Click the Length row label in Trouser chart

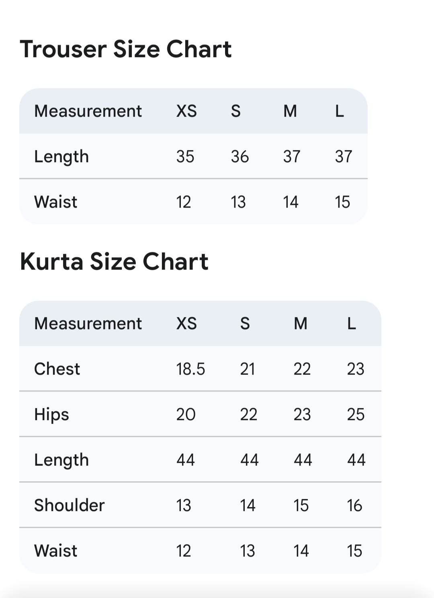click(x=61, y=157)
